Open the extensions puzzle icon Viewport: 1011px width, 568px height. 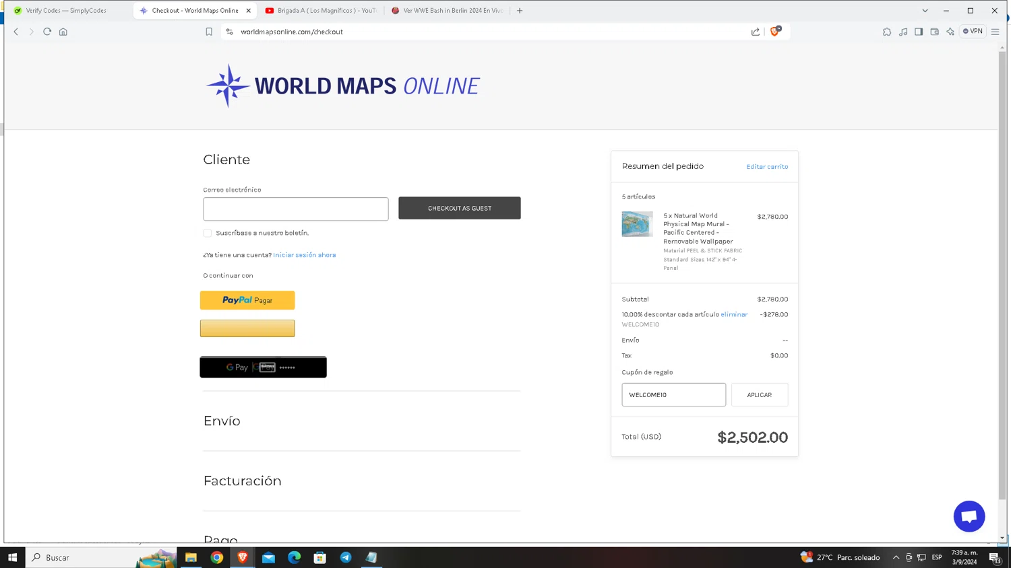887,32
